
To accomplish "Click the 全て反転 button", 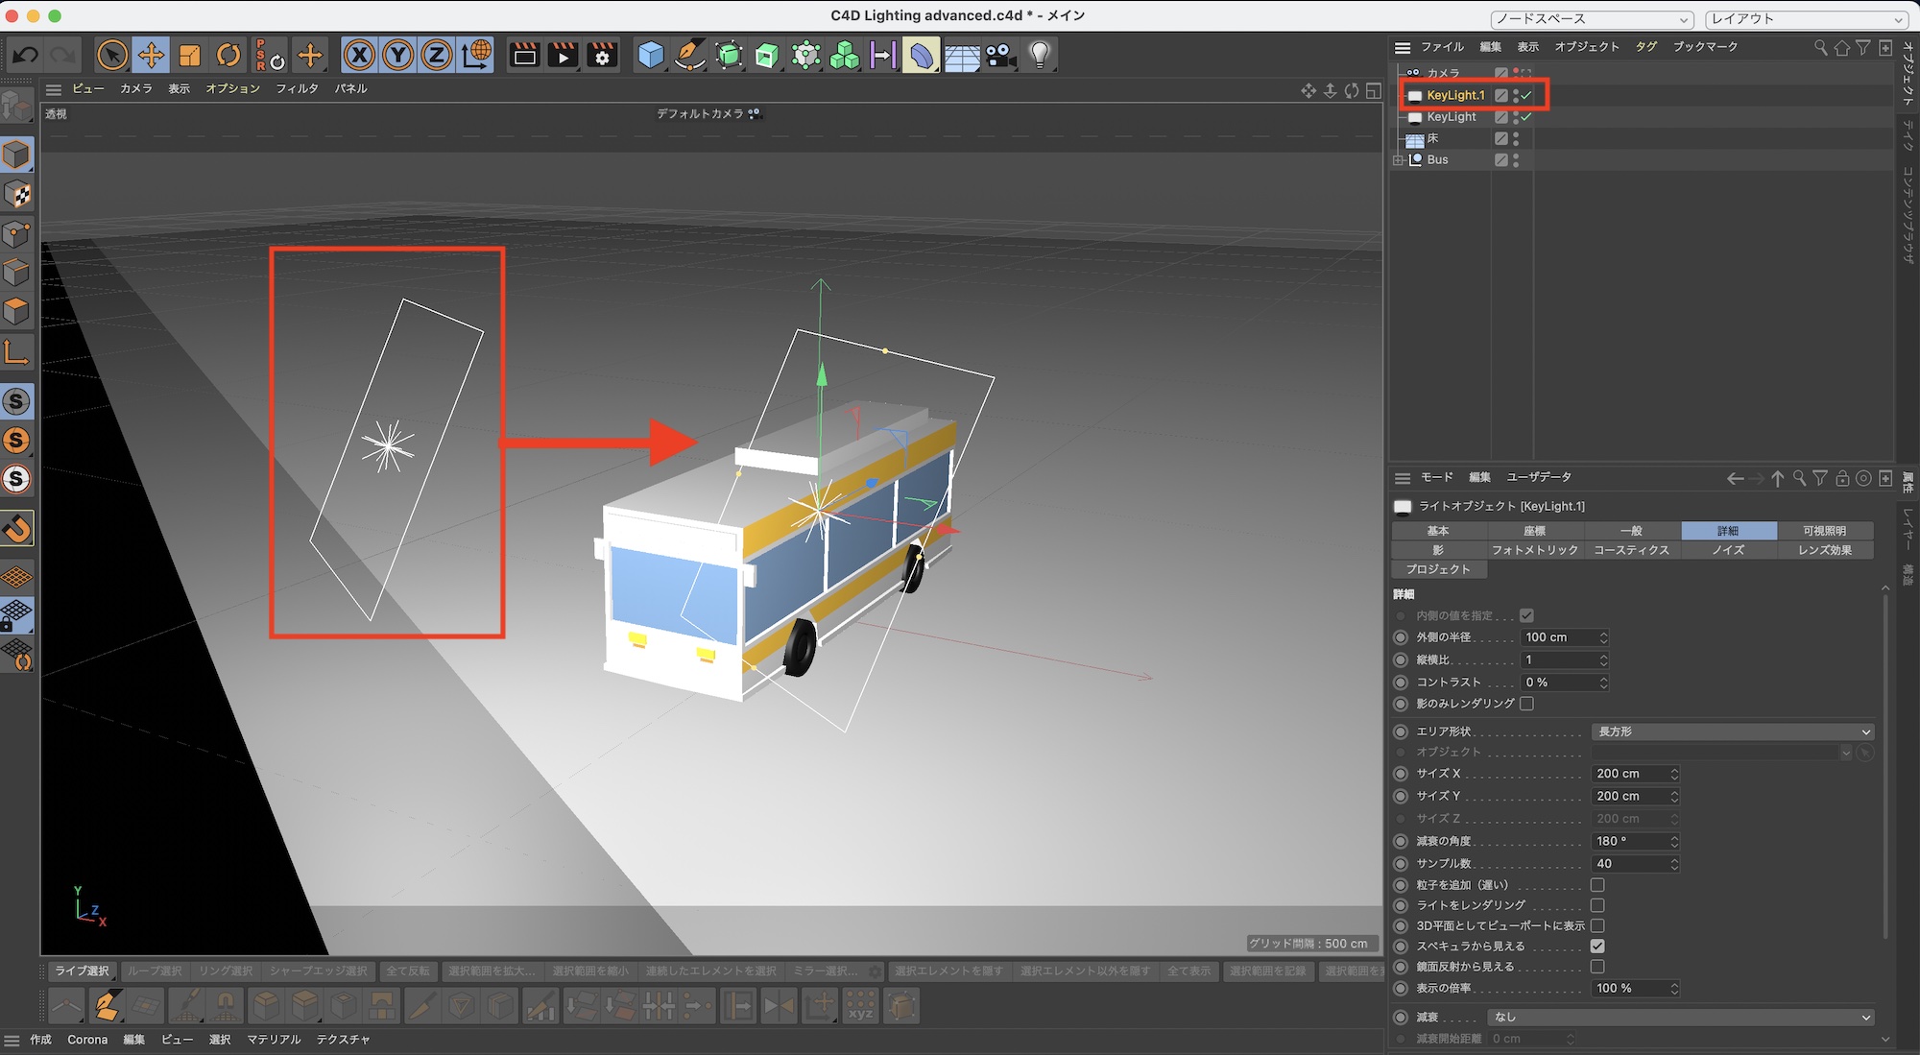I will pyautogui.click(x=408, y=971).
